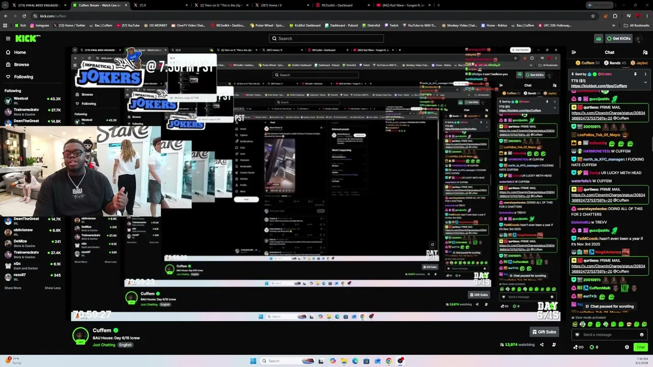
Task: Open Chrome from the taskbar
Action: pos(389,361)
